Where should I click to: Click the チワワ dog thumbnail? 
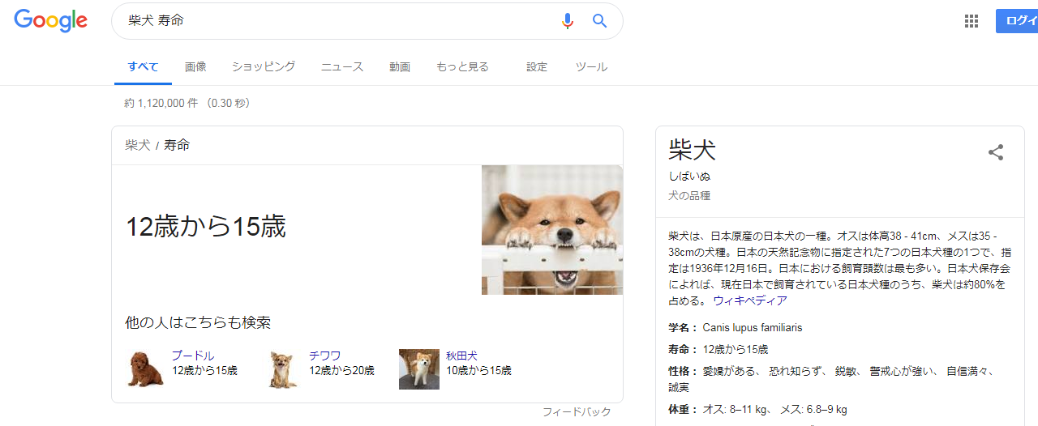point(283,369)
